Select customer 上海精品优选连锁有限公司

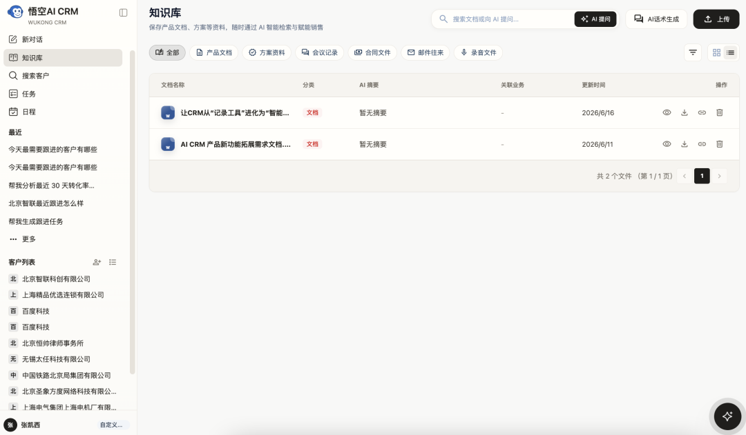click(63, 295)
